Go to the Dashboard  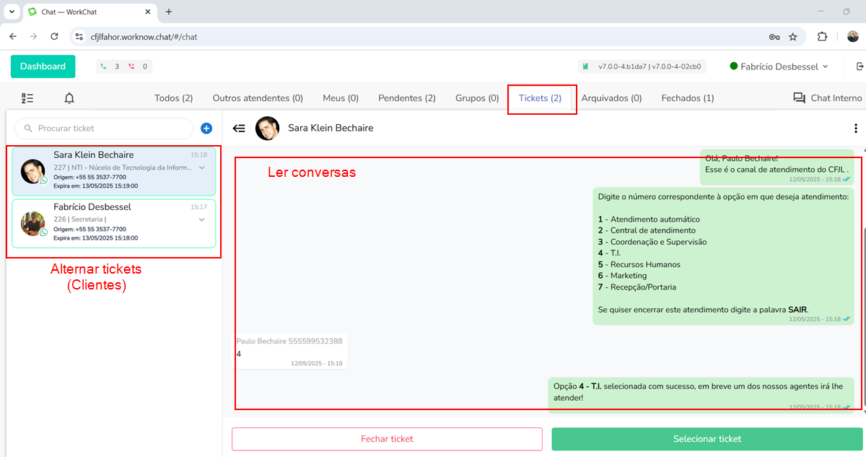coord(43,66)
